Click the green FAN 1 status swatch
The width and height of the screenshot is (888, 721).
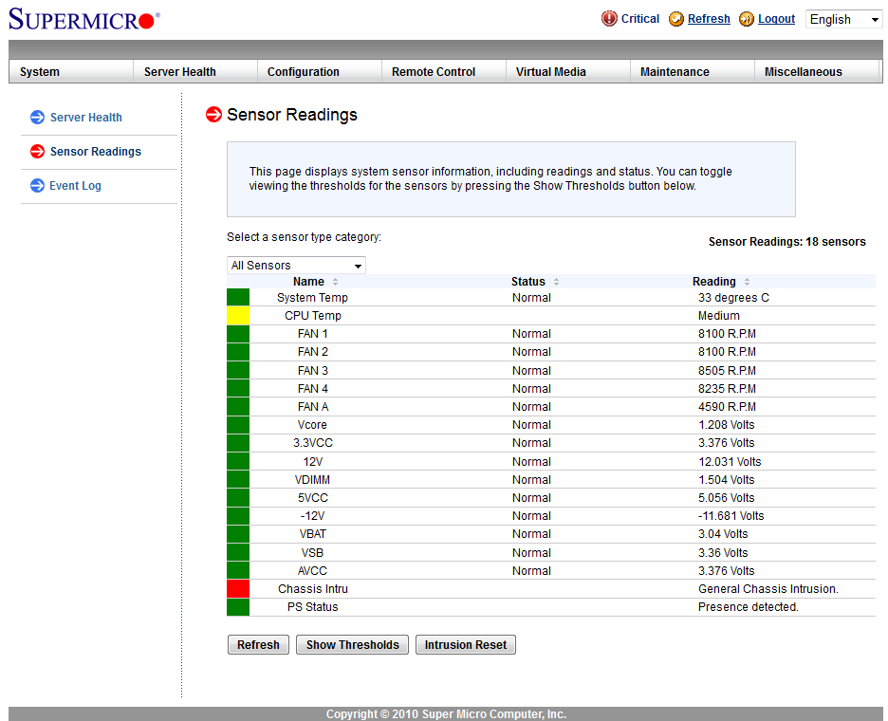[238, 334]
